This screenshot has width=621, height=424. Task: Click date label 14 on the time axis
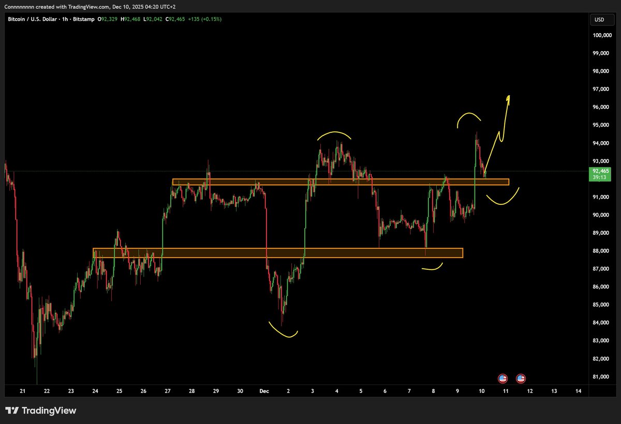tap(578, 391)
